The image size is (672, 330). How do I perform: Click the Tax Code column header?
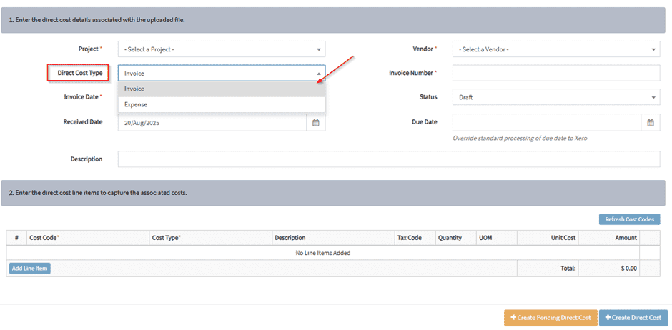[x=410, y=238]
